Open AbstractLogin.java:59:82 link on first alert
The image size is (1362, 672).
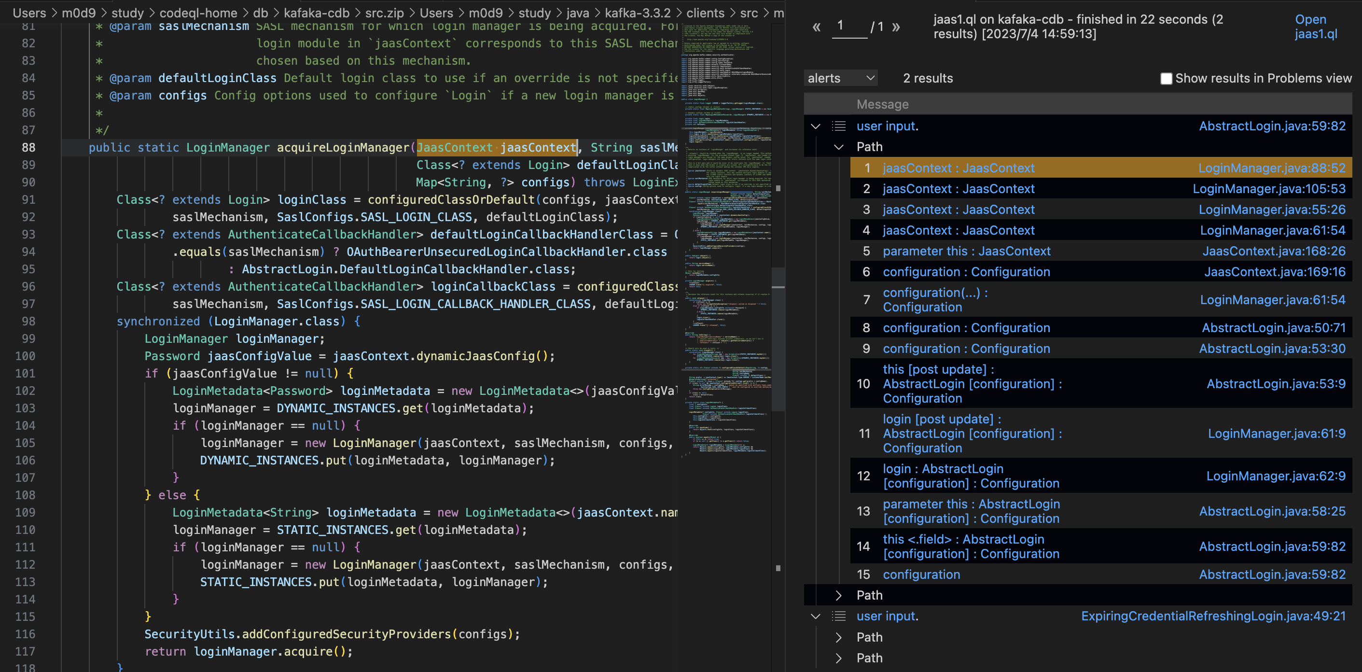click(x=1272, y=126)
